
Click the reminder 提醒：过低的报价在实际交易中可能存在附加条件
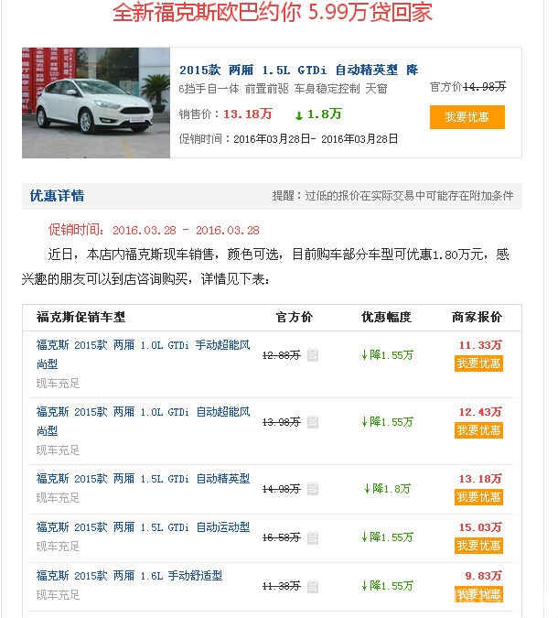coord(392,196)
